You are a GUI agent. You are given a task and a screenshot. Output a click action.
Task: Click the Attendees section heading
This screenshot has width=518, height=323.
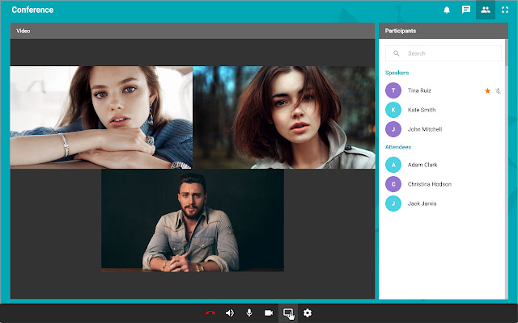click(x=398, y=147)
